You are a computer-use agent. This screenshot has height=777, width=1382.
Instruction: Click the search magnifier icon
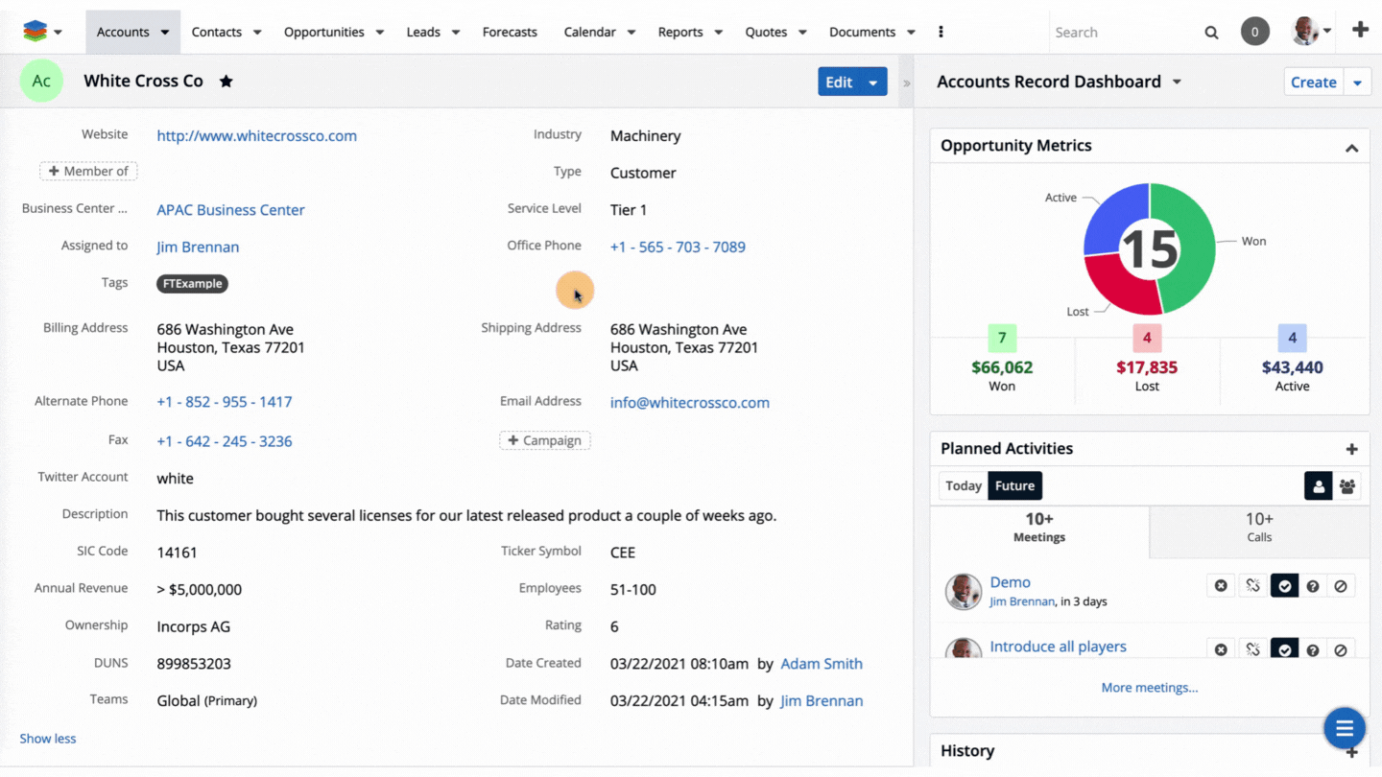point(1211,33)
